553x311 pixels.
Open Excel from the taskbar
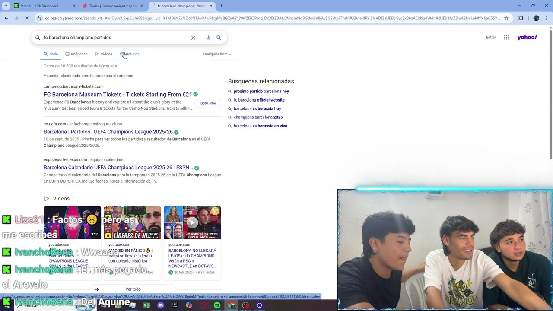pos(146,305)
